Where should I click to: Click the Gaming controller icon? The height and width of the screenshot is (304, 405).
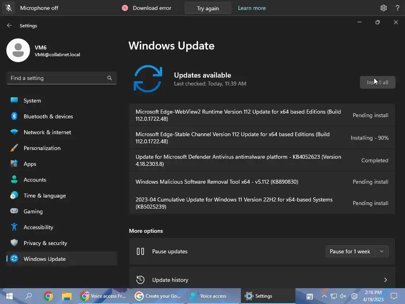(14, 211)
